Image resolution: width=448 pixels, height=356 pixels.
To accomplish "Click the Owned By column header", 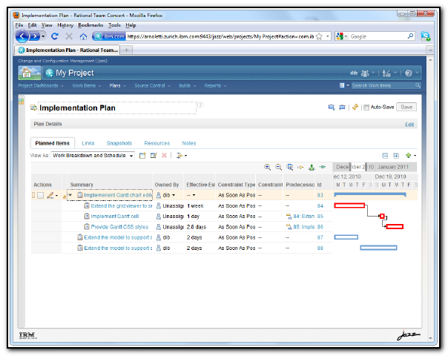I will [167, 185].
